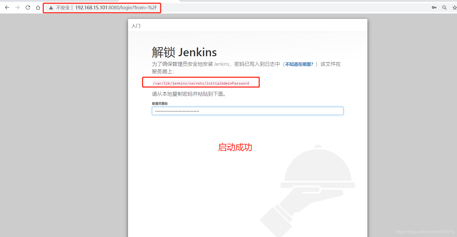Click the "入门" dialog title
Screen dimensions: 457x237
(x=136, y=26)
